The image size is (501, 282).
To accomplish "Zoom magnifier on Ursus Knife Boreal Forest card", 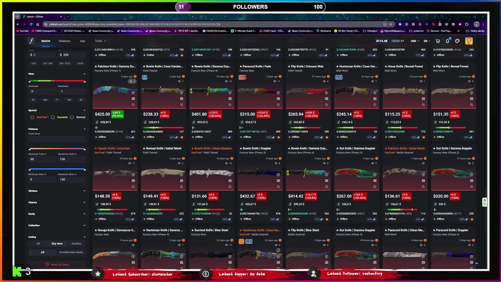I will pos(423,105).
